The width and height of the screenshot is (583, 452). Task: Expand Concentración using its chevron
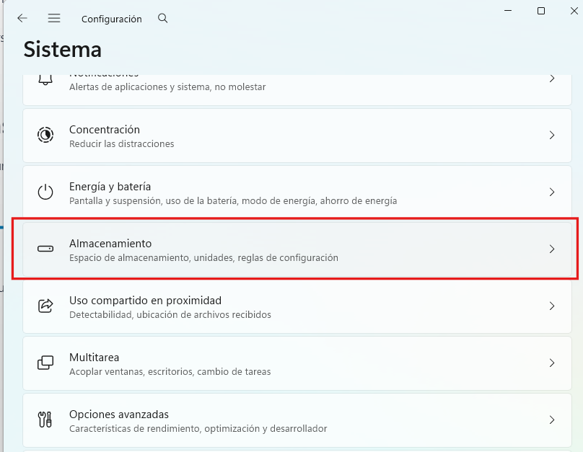[x=552, y=136]
